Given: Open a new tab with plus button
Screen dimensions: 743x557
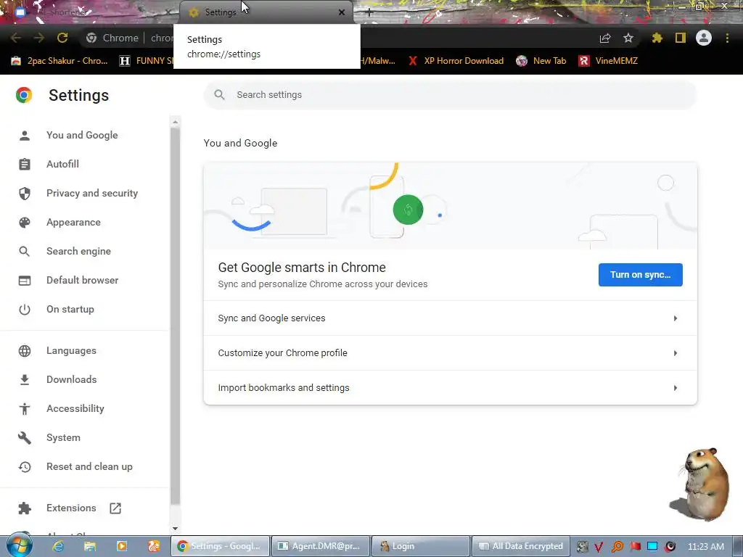Looking at the screenshot, I should point(369,13).
